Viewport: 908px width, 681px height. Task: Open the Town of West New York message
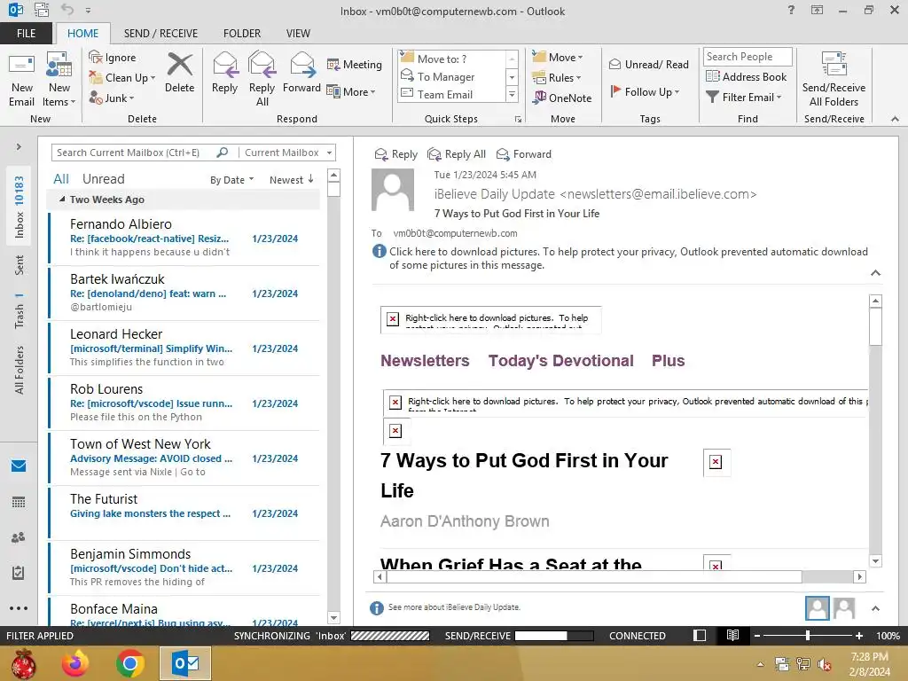pos(184,458)
